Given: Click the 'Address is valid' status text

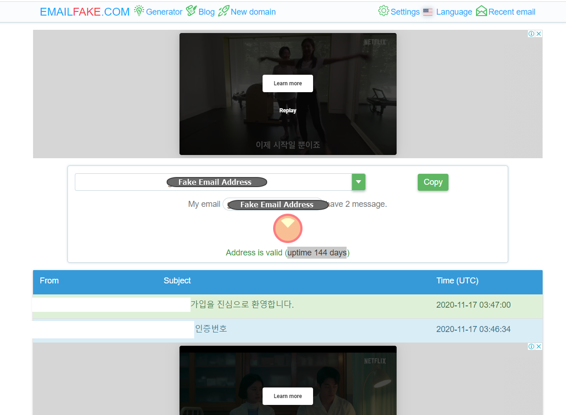Looking at the screenshot, I should (254, 253).
